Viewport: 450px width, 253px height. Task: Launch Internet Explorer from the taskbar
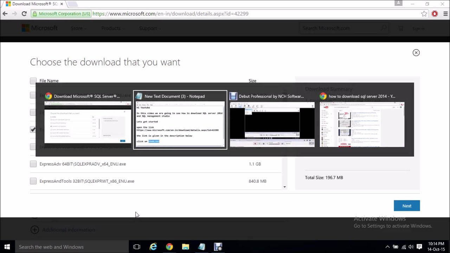(x=153, y=247)
